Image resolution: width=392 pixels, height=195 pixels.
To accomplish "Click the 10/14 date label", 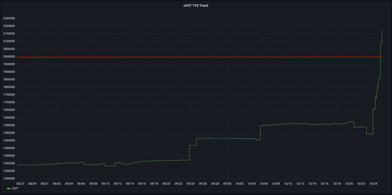I will coord(313,184).
